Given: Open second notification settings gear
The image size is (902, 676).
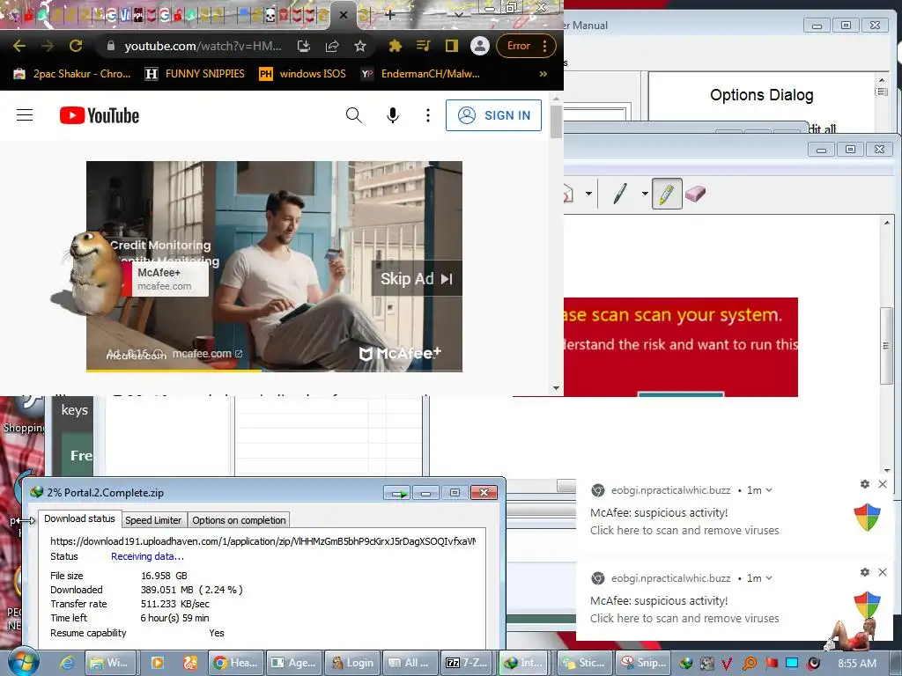Looking at the screenshot, I should pyautogui.click(x=865, y=572).
